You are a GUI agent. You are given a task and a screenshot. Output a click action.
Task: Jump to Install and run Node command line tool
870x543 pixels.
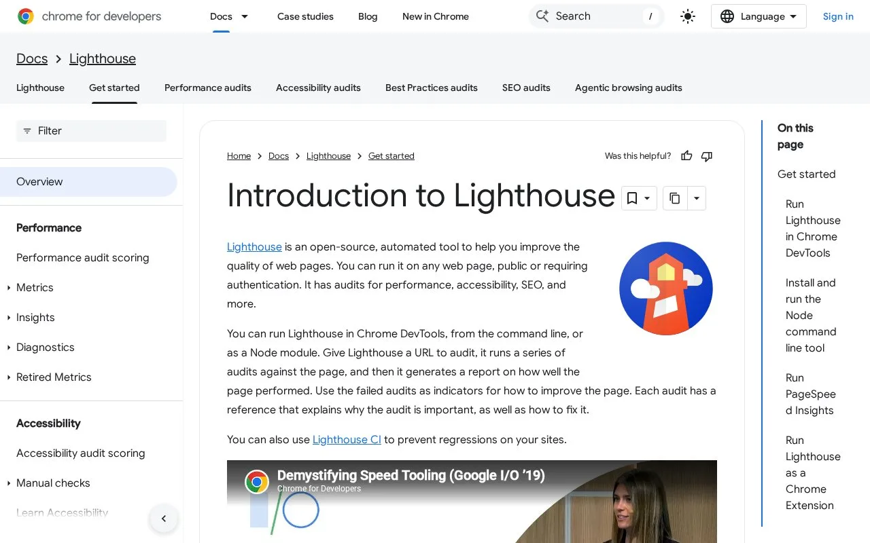pos(811,316)
